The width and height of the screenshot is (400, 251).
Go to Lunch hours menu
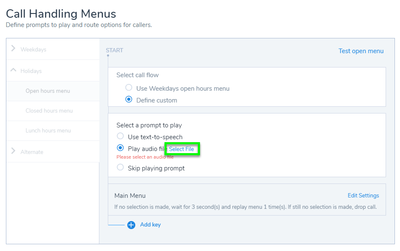point(48,130)
